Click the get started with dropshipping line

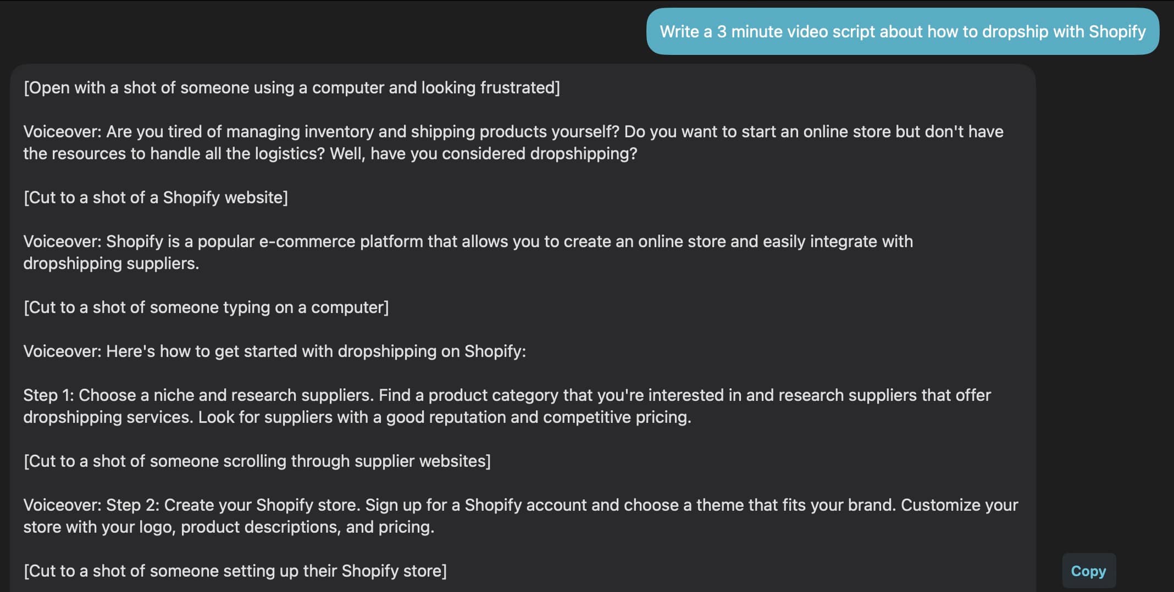click(275, 351)
